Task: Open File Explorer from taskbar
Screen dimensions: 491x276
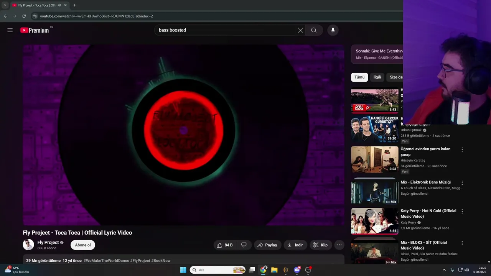Action: (x=274, y=270)
